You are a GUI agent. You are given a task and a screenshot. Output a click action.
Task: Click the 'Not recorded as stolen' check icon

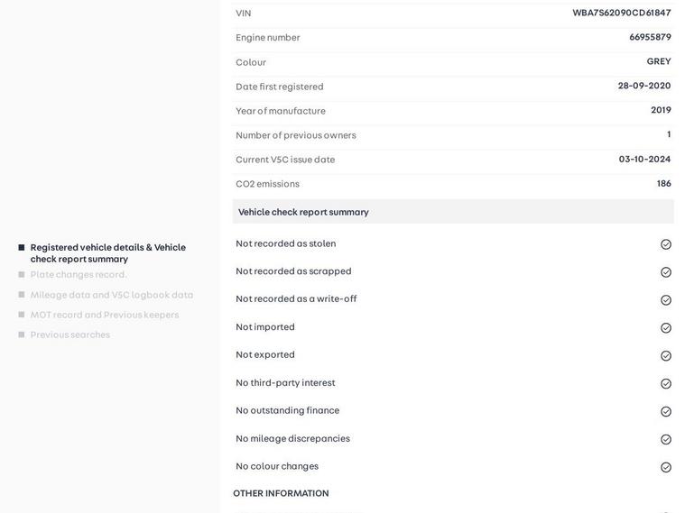click(x=666, y=244)
